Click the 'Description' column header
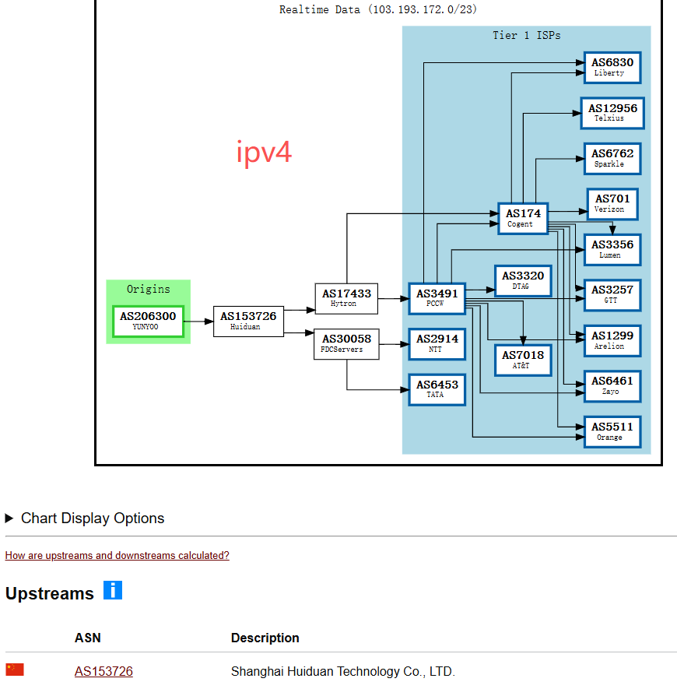Image resolution: width=677 pixels, height=689 pixels. (265, 638)
